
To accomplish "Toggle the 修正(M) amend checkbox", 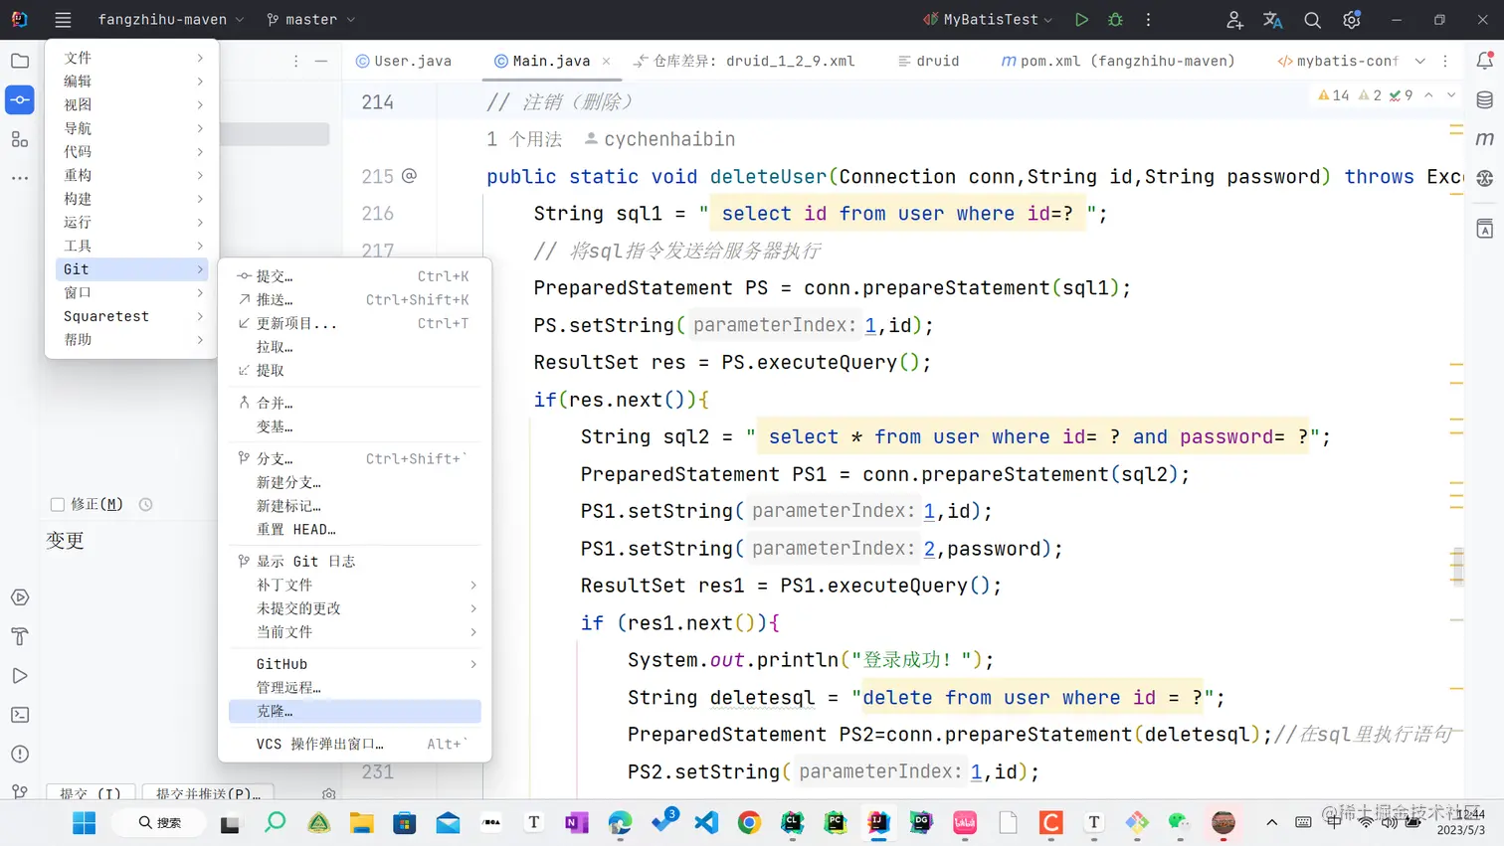I will [x=58, y=505].
